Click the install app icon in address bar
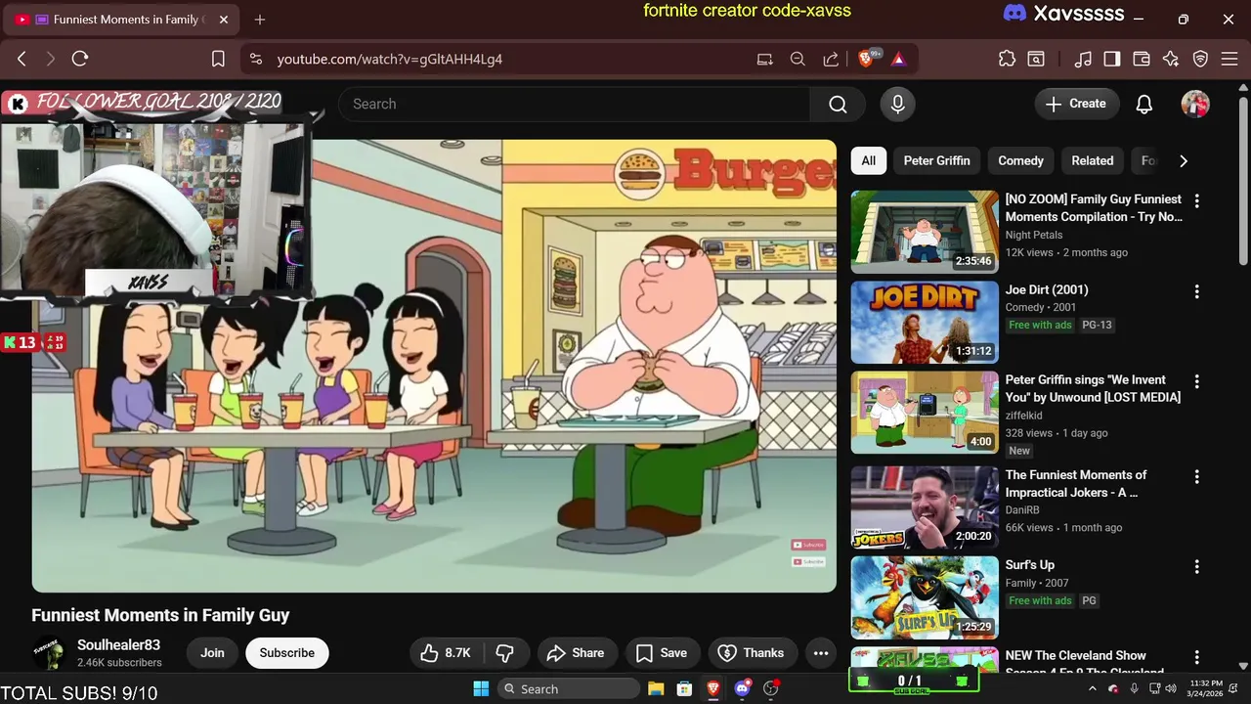This screenshot has width=1251, height=704. (x=765, y=59)
